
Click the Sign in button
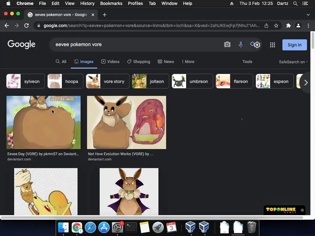[x=294, y=45]
